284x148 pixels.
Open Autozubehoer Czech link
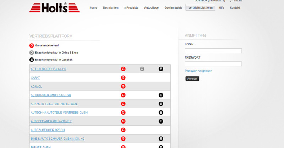48,130
